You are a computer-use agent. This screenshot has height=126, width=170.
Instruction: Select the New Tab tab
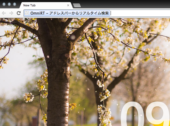pos(46,5)
